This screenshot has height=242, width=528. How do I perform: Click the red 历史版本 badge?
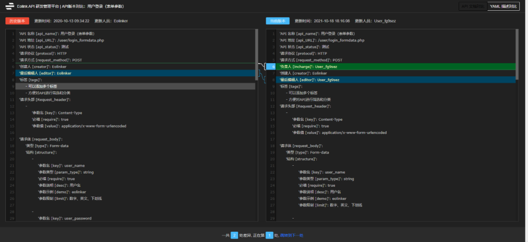tap(17, 21)
